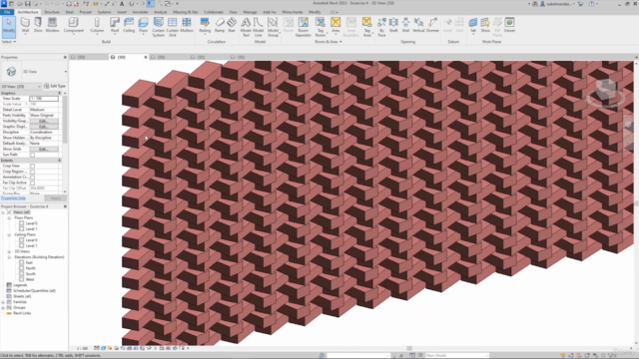This screenshot has width=639, height=359.
Task: Select the Column tool
Action: pyautogui.click(x=97, y=25)
